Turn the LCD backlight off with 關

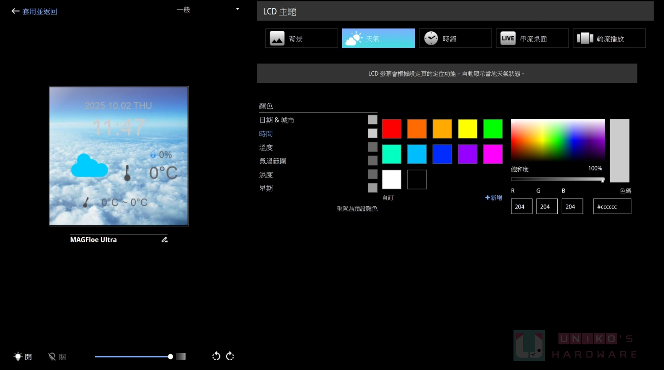coord(57,357)
